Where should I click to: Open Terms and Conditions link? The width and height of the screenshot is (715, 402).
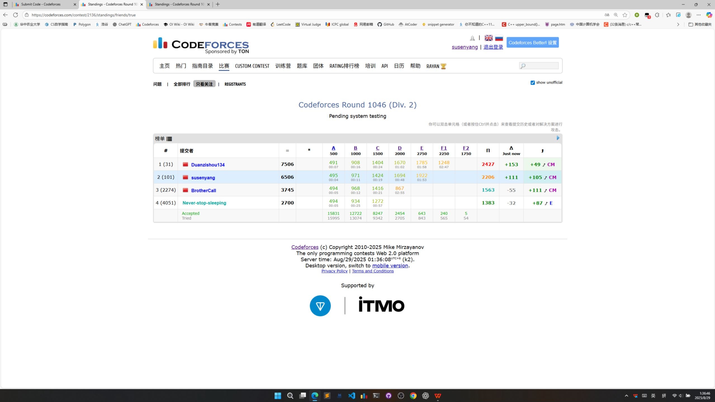pos(373,271)
